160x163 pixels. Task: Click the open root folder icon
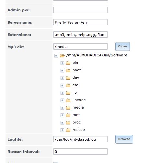point(62,55)
